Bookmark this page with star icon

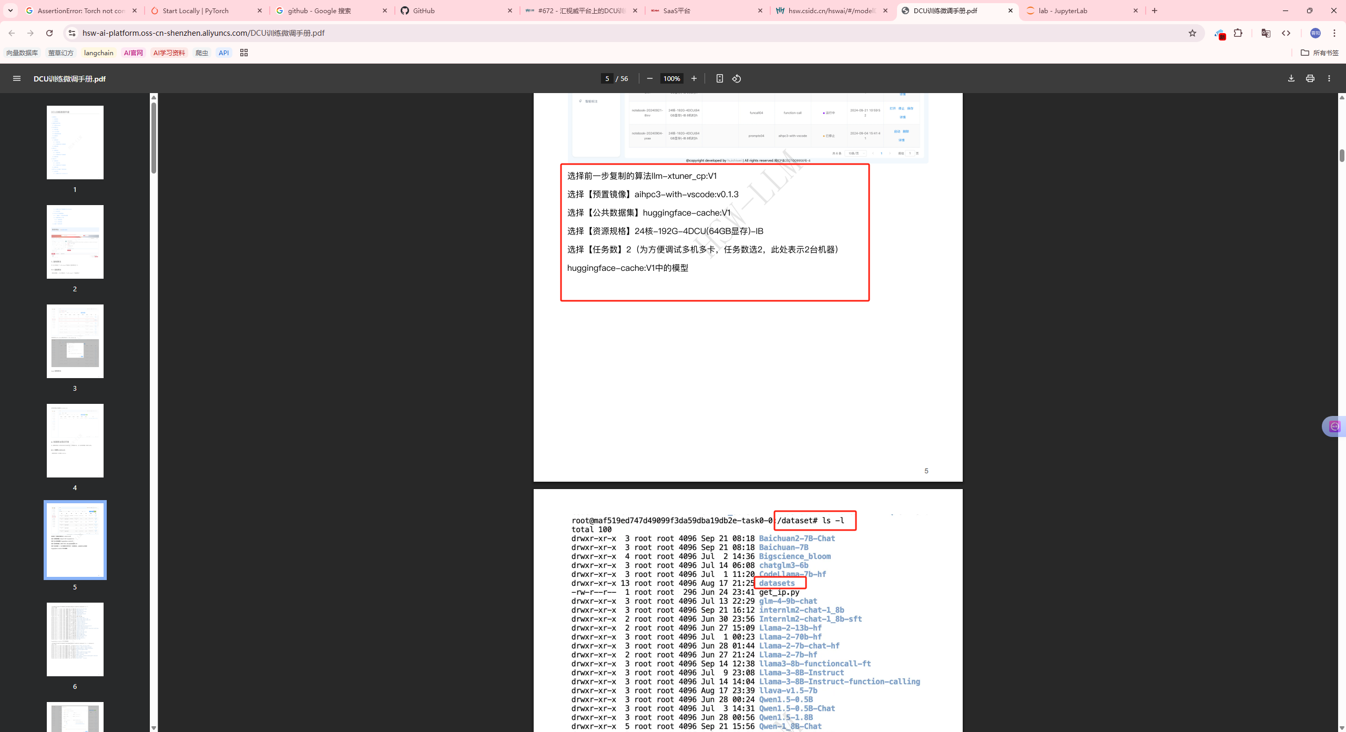pos(1192,33)
